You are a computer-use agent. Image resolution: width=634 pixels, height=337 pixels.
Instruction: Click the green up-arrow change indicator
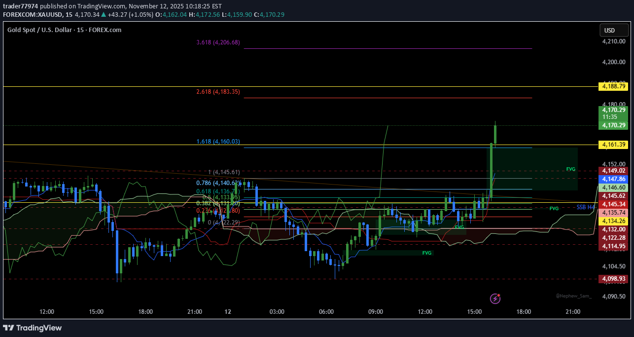(x=103, y=14)
